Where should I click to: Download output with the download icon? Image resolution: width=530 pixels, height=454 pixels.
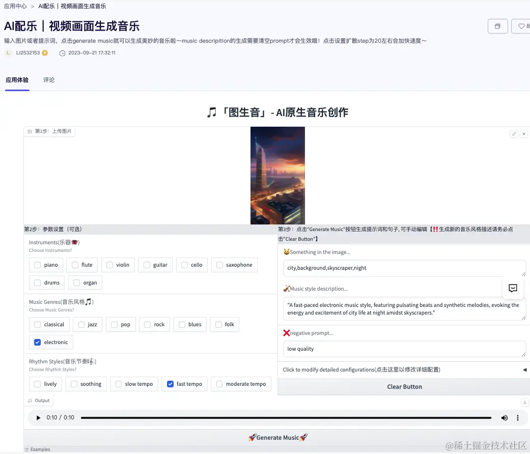524,402
